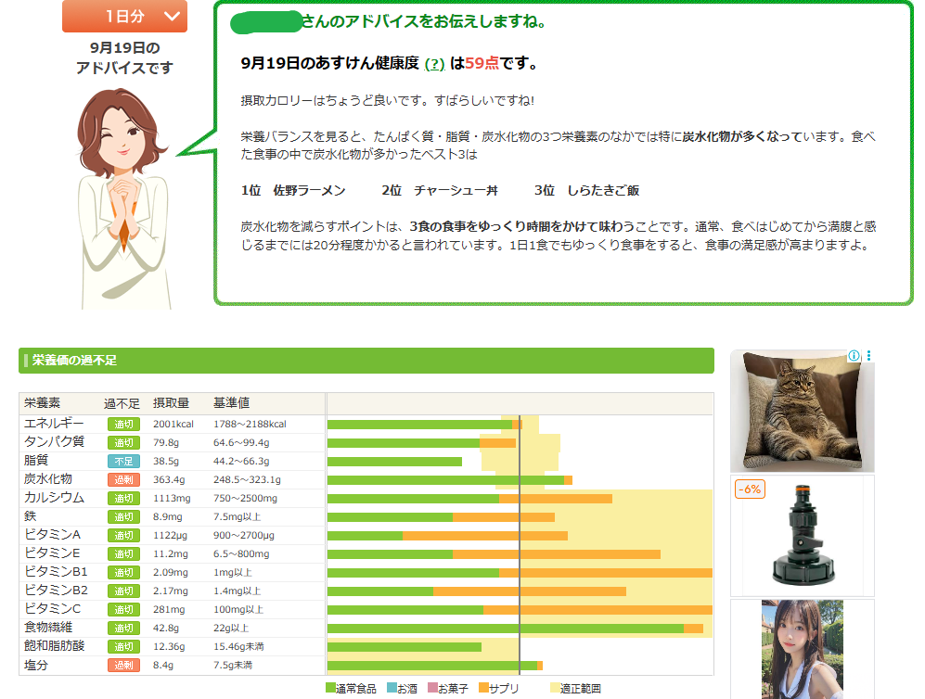The image size is (925, 699).
Task: Open the ad options three-dot menu
Action: pos(868,356)
